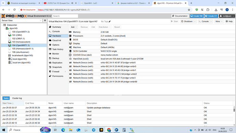
Task: Open local (dgon145) storage
Action: (x=19, y=59)
